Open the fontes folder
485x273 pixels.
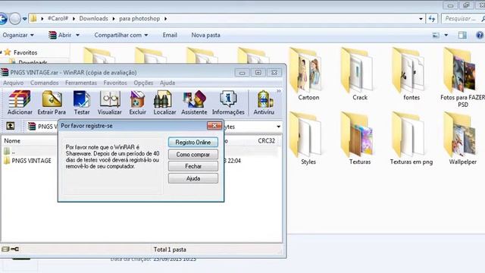(x=411, y=74)
